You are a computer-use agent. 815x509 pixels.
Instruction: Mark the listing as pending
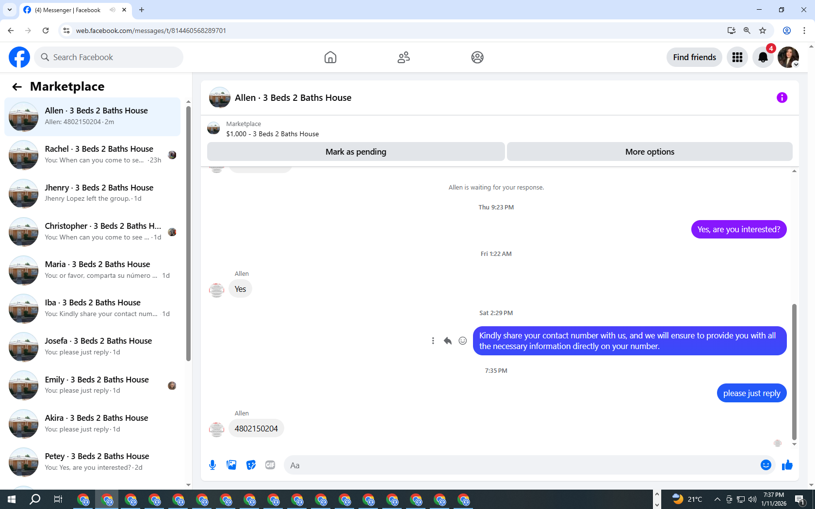click(356, 152)
